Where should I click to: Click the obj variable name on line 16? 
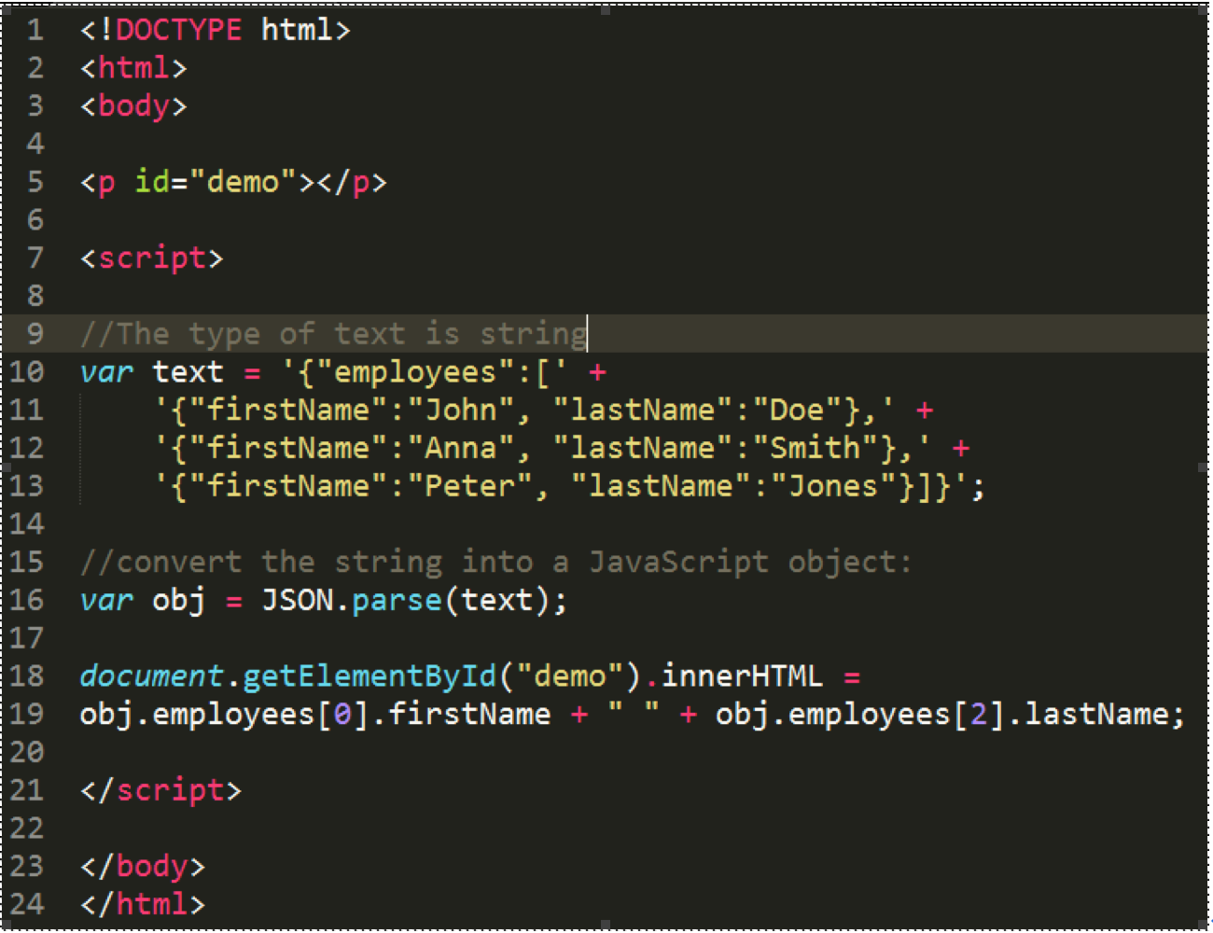click(179, 601)
